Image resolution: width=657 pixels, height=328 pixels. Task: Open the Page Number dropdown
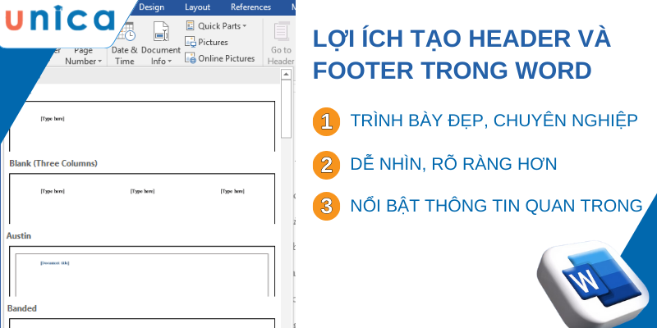84,56
